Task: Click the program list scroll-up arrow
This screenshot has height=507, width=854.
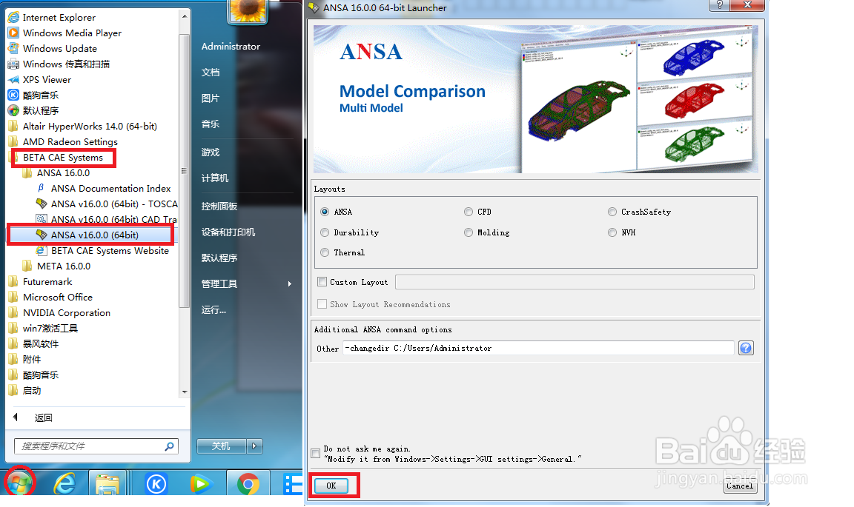Action: (x=185, y=16)
